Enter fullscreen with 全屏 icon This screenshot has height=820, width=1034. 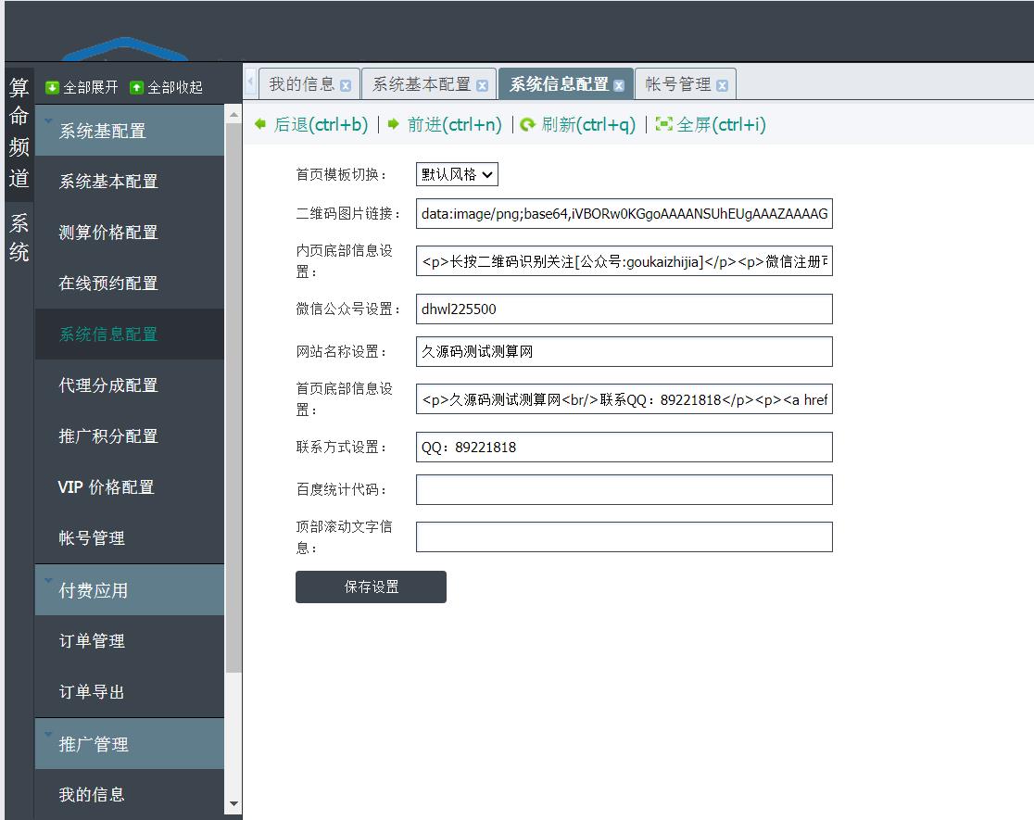click(x=663, y=124)
